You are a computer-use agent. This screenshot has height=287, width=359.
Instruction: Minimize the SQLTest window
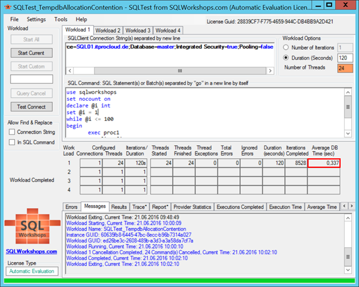[318, 5]
